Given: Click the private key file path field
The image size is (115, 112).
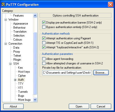Looking at the screenshot, I should click(67, 73).
